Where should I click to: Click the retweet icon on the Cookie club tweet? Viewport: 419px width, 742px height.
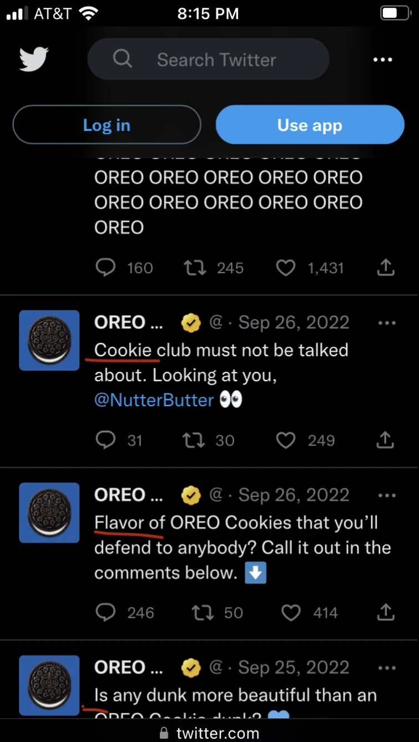(x=193, y=440)
